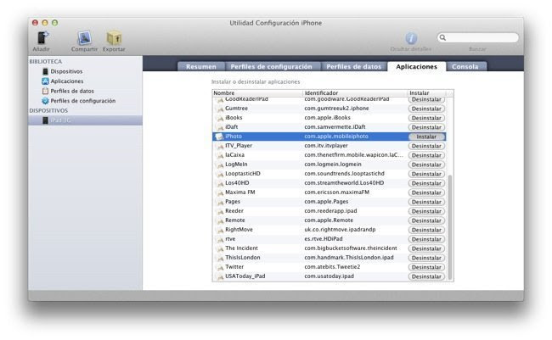Click identifier uk.co.rightmove.ipadrandp
This screenshot has width=552, height=340.
click(x=340, y=229)
